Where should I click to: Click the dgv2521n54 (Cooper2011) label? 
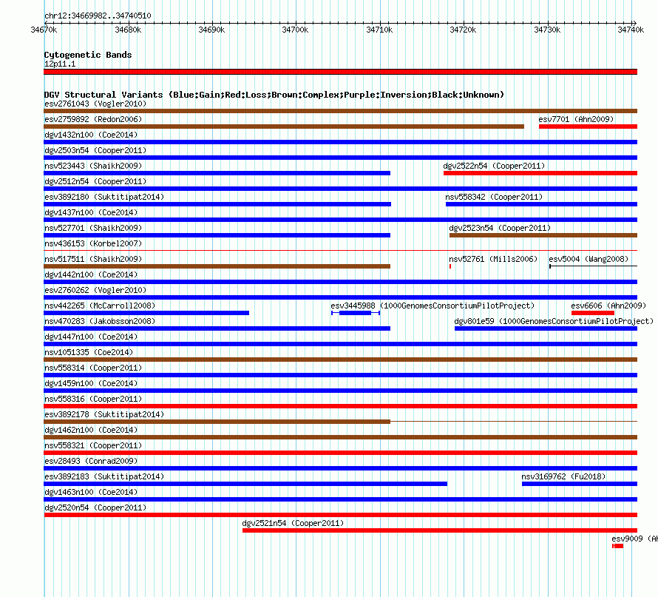pos(293,523)
